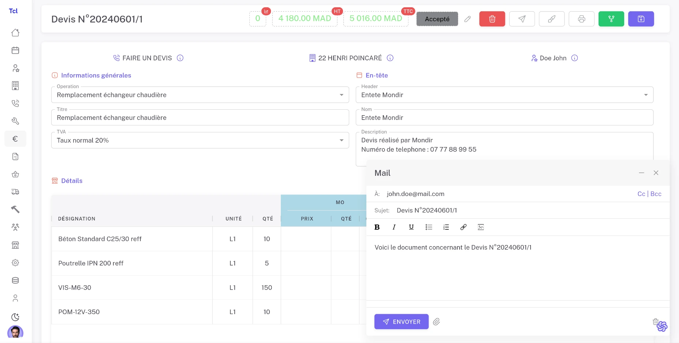The image size is (679, 343).
Task: Switch to the FAIRE UN DEVIS section
Action: 147,58
